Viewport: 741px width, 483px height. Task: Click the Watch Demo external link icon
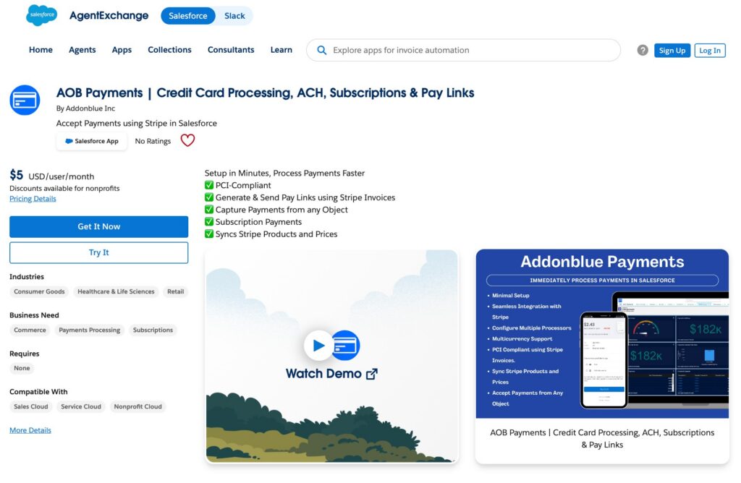(372, 374)
